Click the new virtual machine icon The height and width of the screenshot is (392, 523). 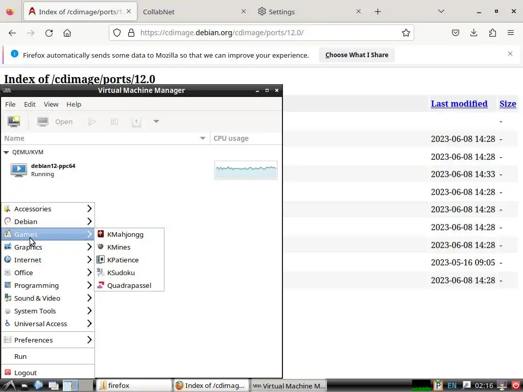[14, 121]
